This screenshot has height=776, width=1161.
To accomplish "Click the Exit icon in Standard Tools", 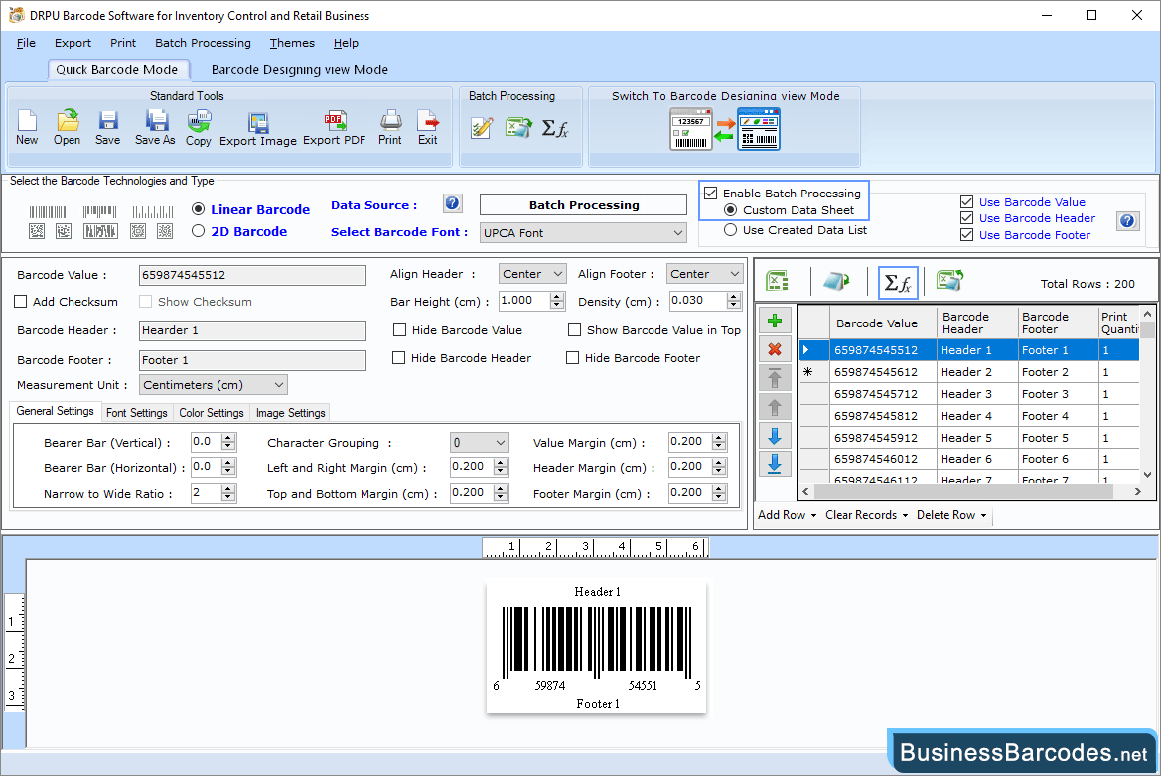I will point(427,126).
